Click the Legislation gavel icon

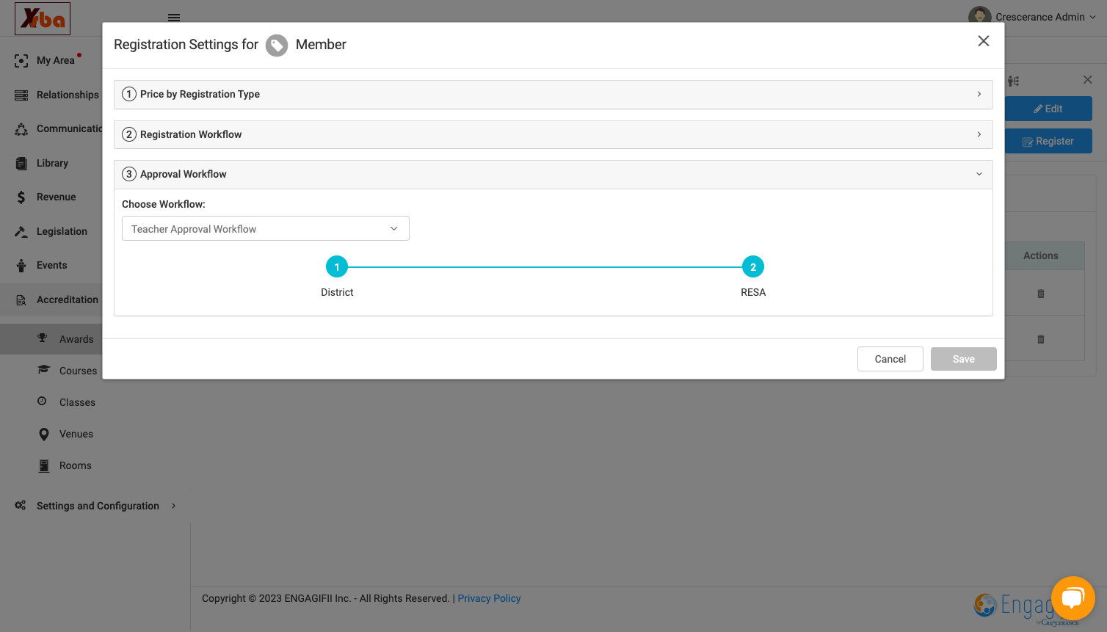(21, 232)
